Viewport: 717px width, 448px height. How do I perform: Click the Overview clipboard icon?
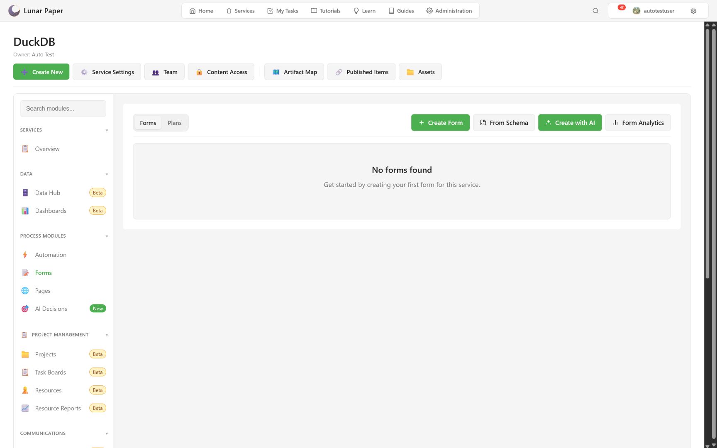click(25, 149)
